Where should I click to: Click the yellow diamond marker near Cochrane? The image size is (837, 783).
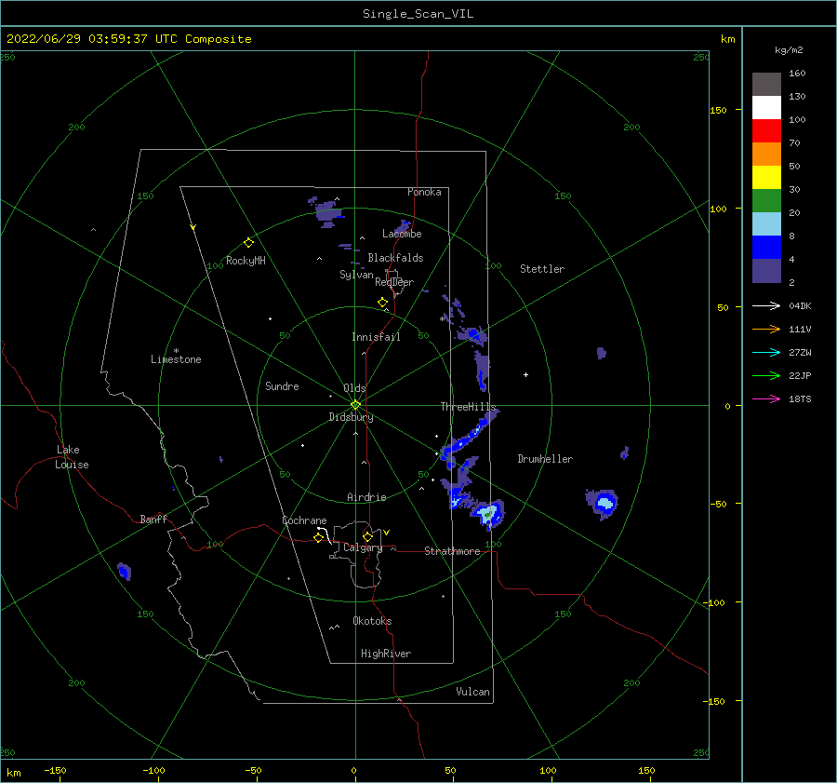319,538
